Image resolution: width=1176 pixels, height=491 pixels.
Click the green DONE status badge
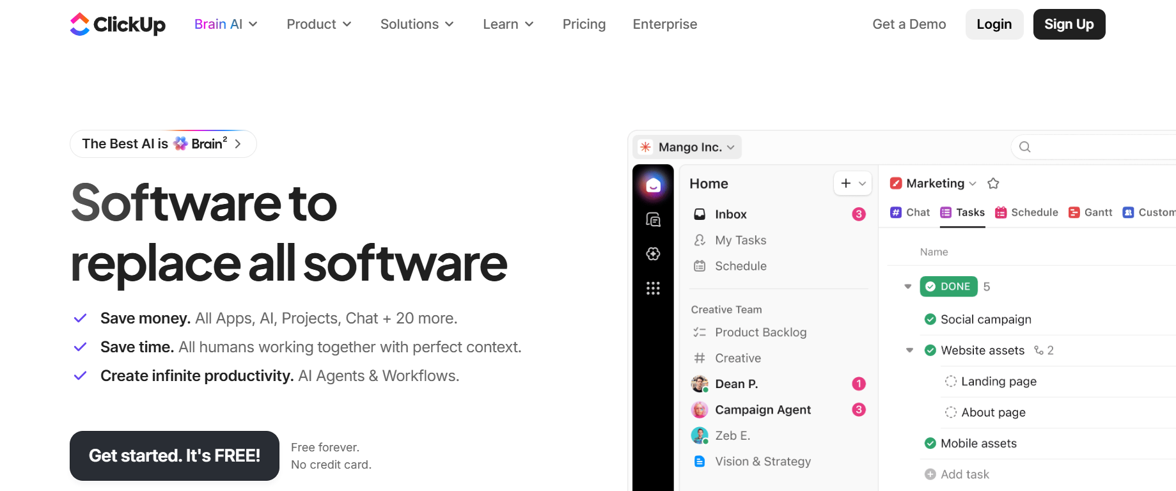[x=949, y=286]
